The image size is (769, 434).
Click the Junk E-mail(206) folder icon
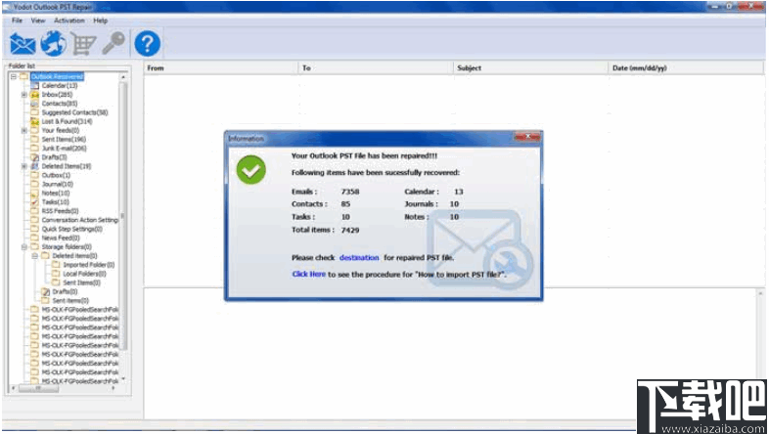pos(34,149)
